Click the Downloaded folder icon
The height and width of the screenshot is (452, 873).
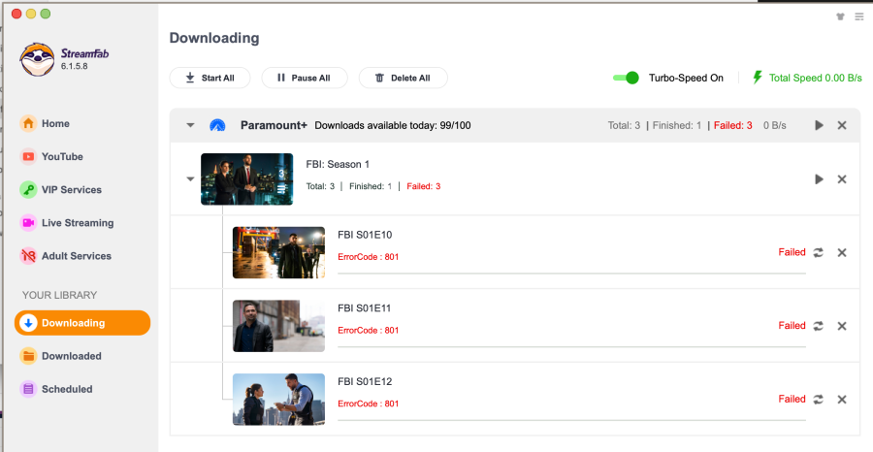point(28,356)
